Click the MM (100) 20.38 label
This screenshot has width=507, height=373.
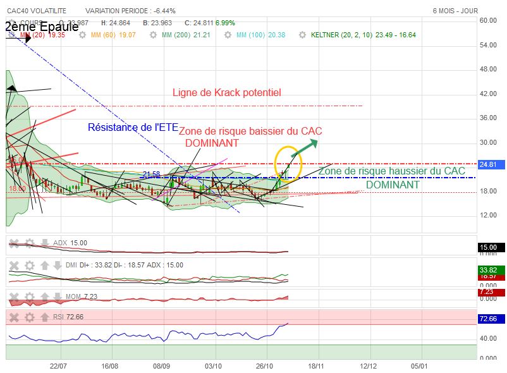[261, 35]
